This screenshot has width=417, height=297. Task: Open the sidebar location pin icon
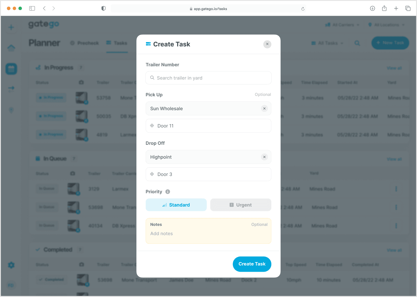point(11,110)
